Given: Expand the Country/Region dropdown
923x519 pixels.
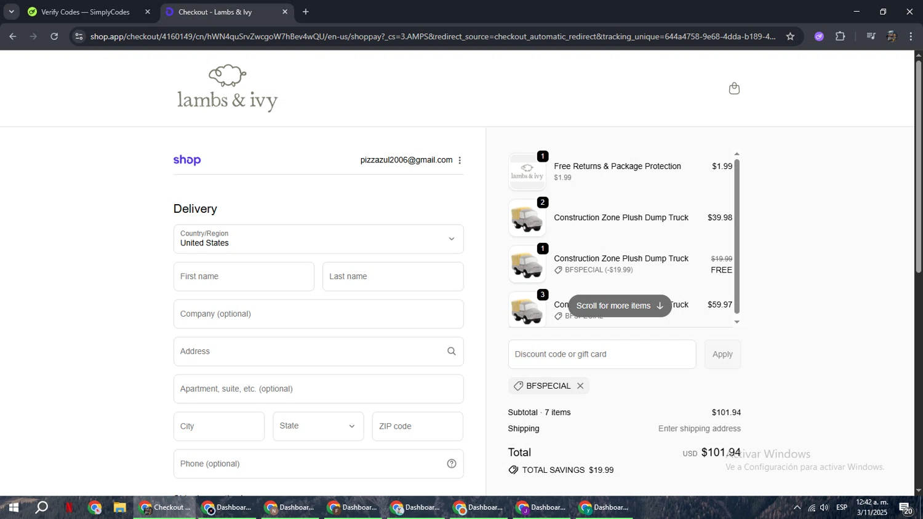Looking at the screenshot, I should (318, 239).
